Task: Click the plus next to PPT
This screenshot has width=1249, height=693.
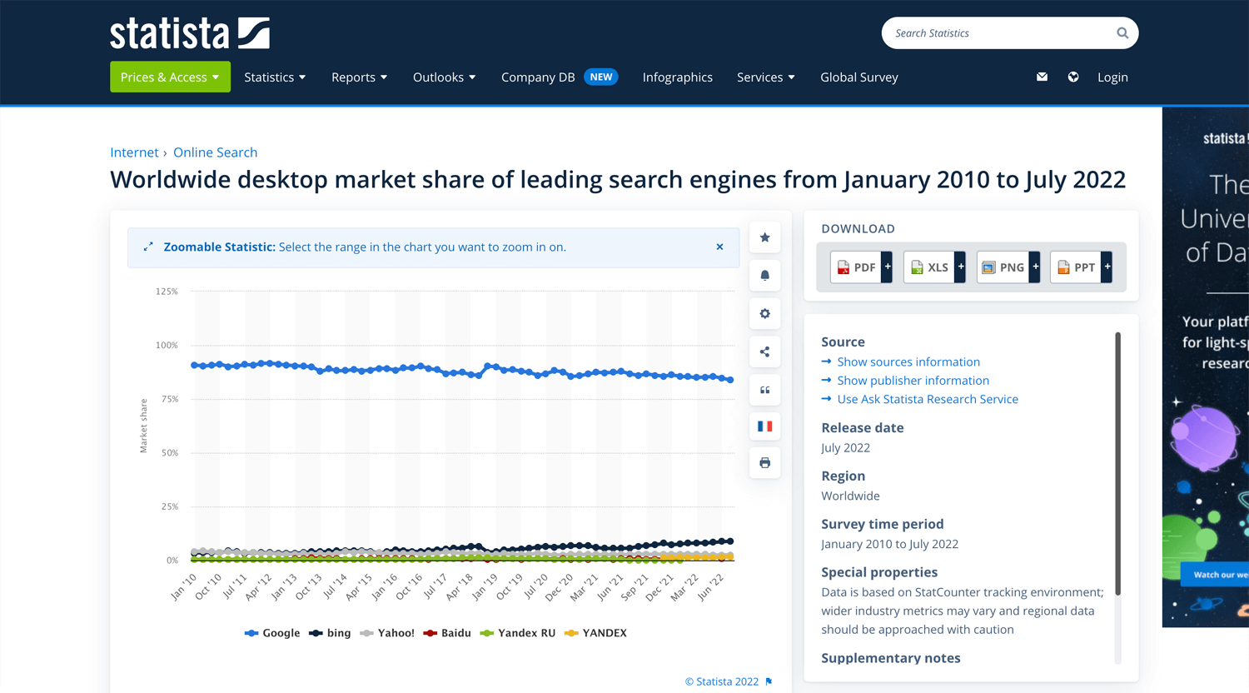Action: pos(1107,267)
